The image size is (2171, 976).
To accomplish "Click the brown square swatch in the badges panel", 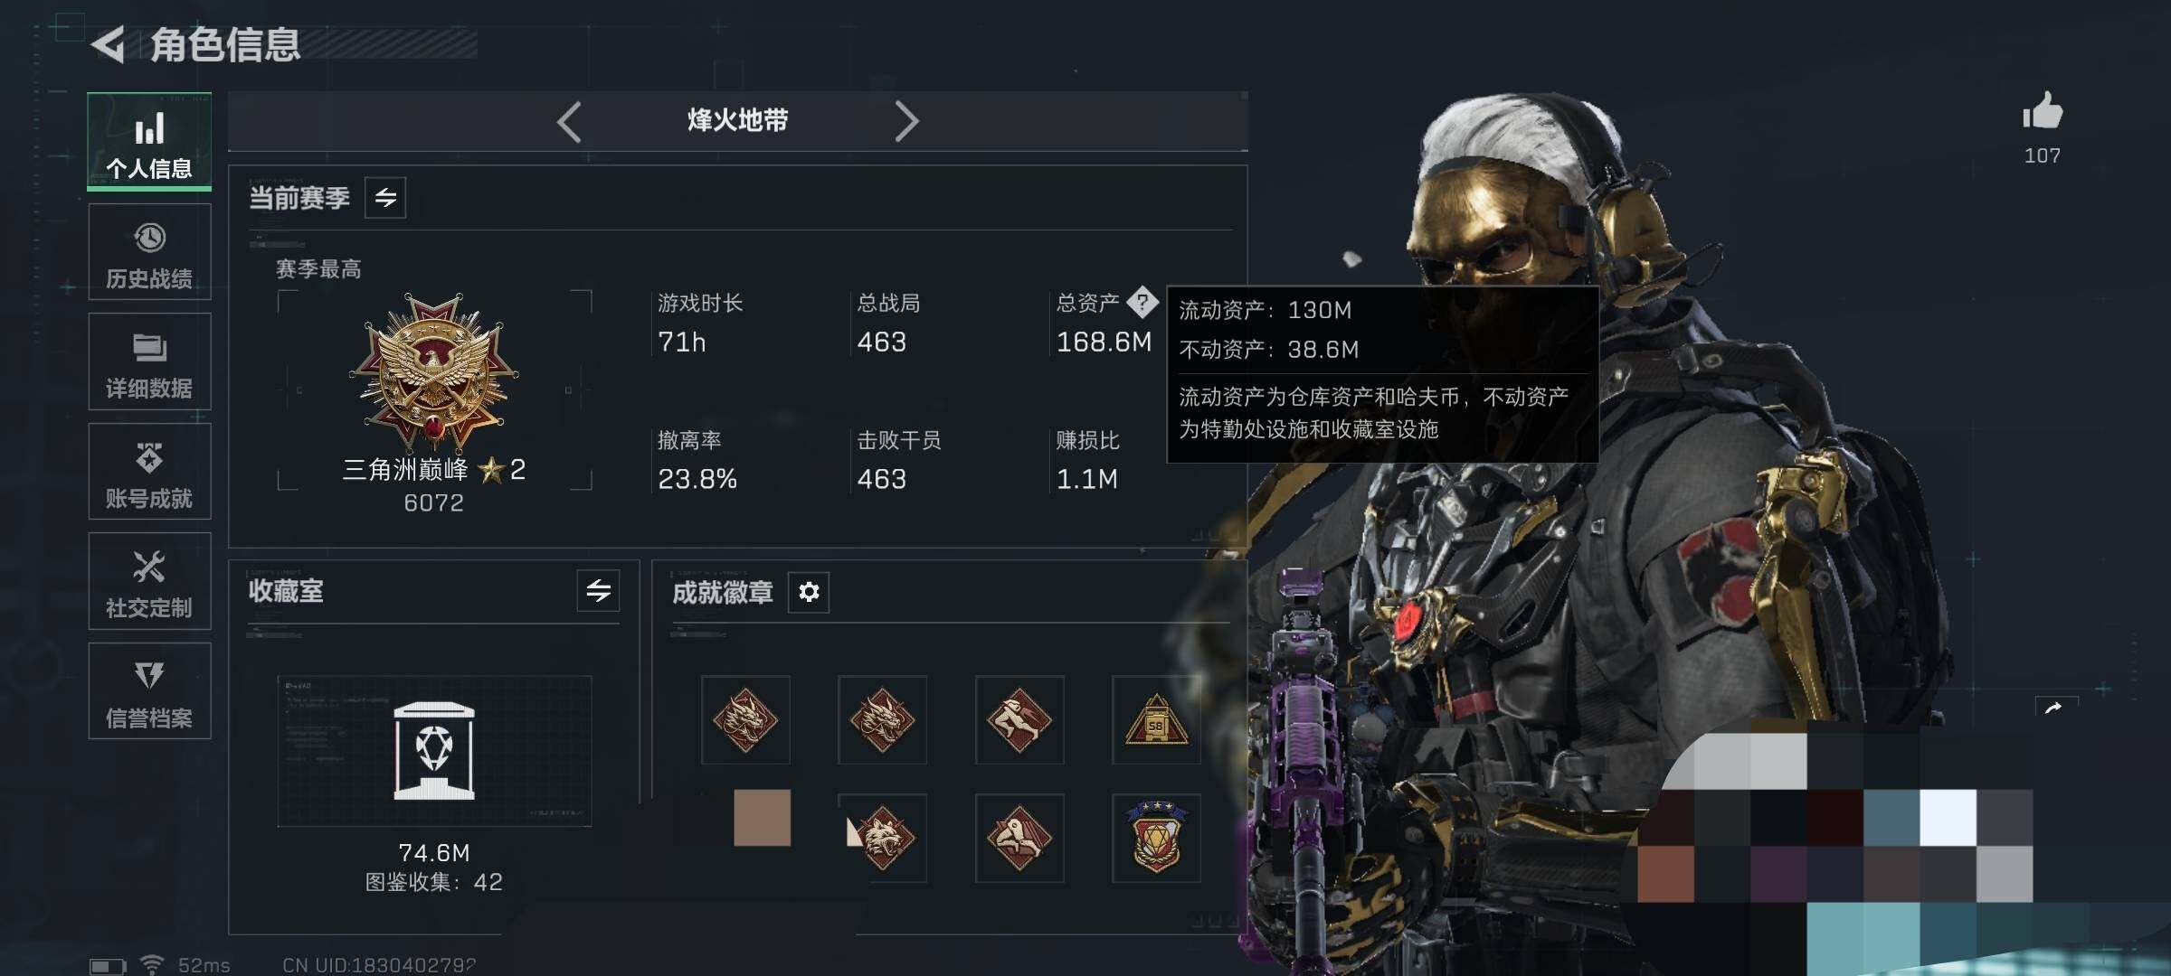I will (762, 818).
